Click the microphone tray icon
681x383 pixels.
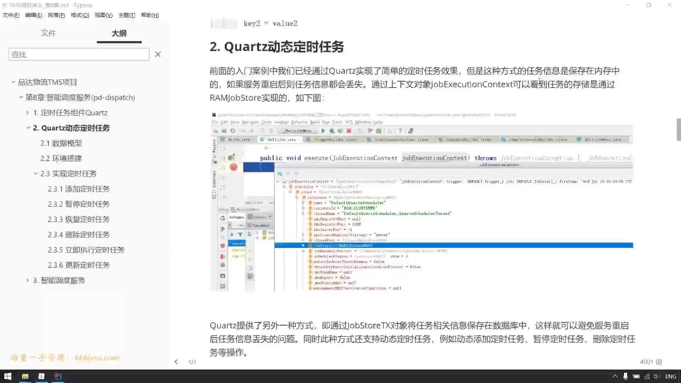pos(625,376)
